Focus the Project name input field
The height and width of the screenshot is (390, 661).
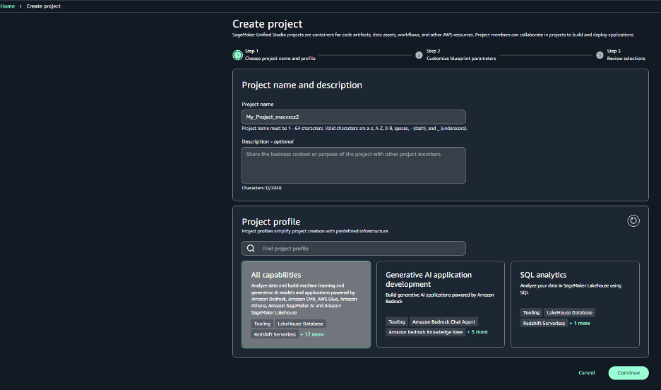click(x=353, y=117)
